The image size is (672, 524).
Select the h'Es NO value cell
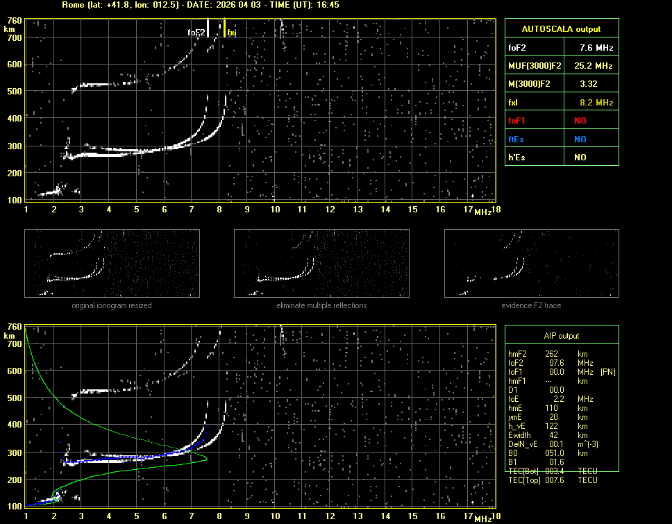tap(580, 158)
